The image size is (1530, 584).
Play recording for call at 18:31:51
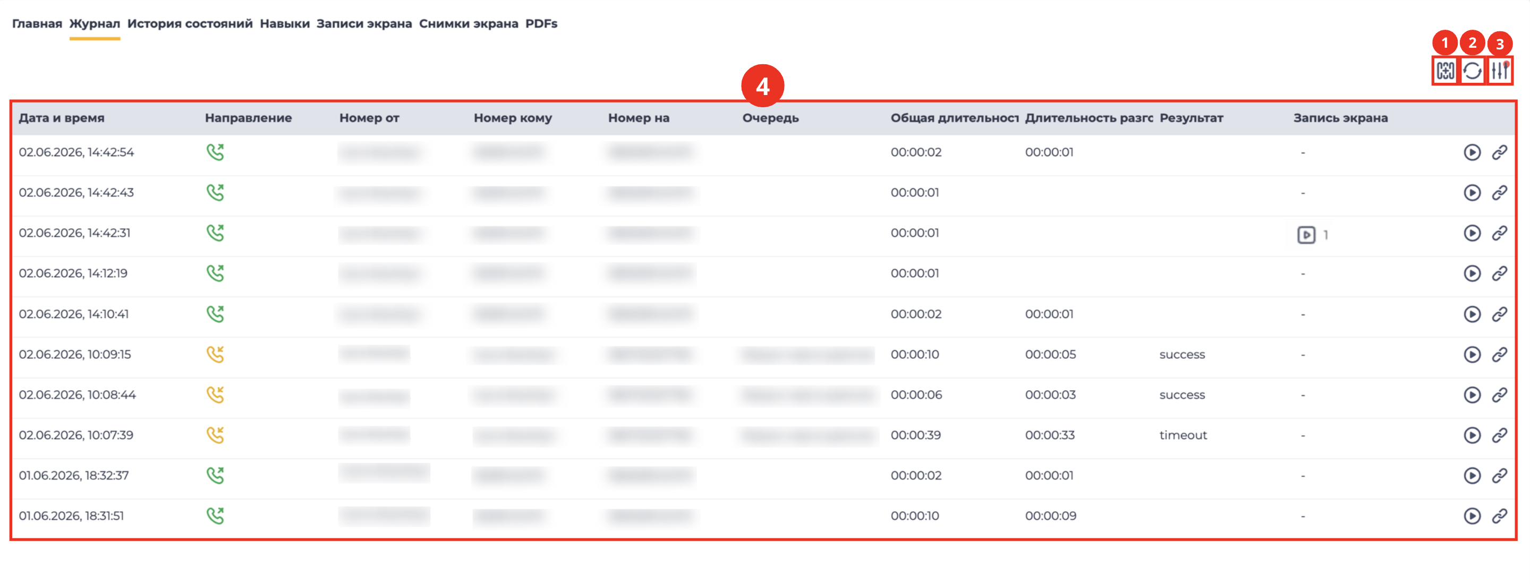[1472, 516]
